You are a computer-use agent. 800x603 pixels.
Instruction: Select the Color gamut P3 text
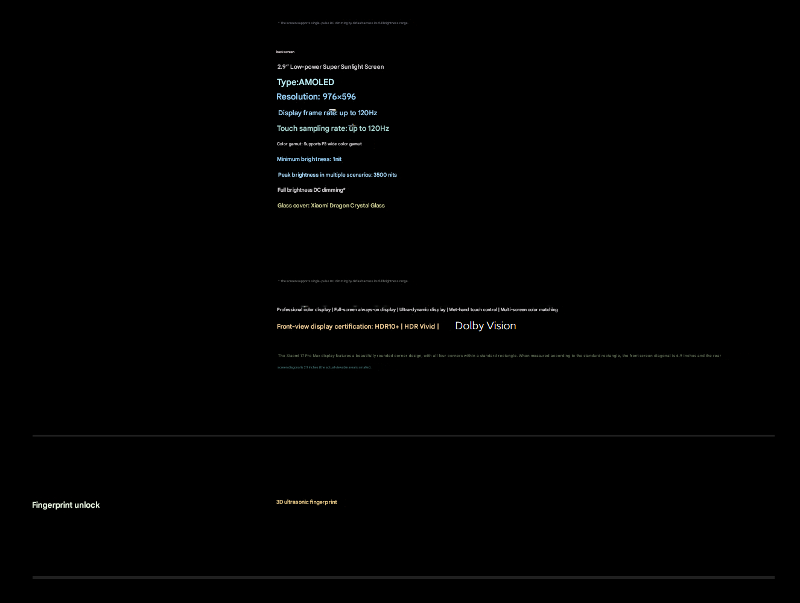pyautogui.click(x=319, y=144)
